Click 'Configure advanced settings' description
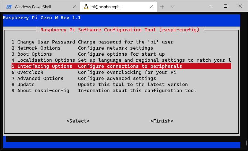The height and width of the screenshot is (151, 248). tap(117, 78)
